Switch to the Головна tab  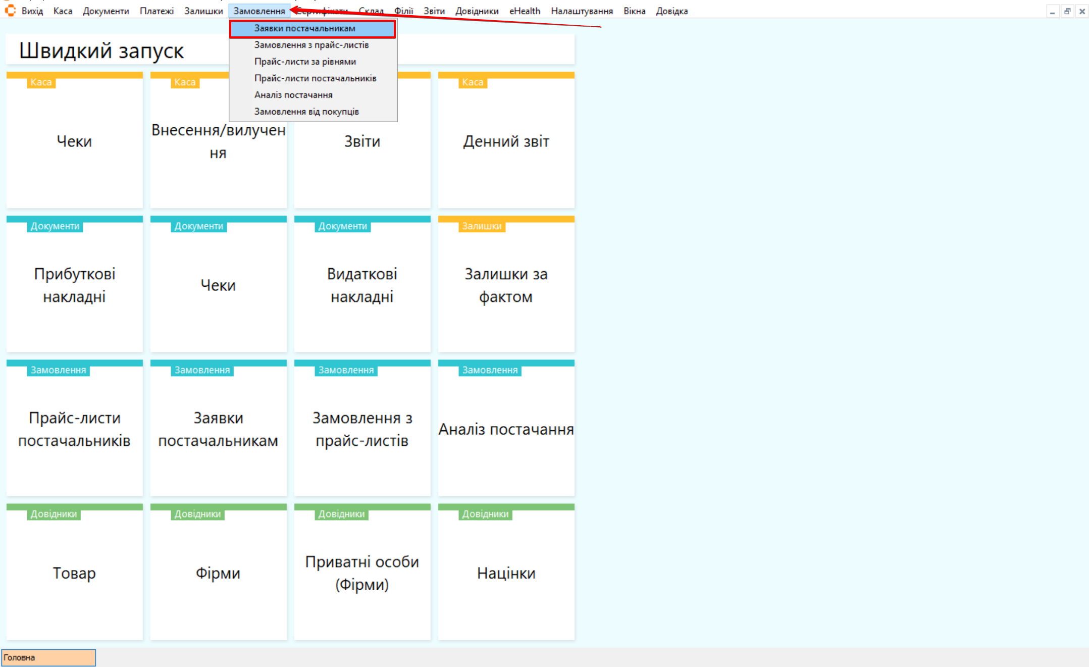click(48, 657)
